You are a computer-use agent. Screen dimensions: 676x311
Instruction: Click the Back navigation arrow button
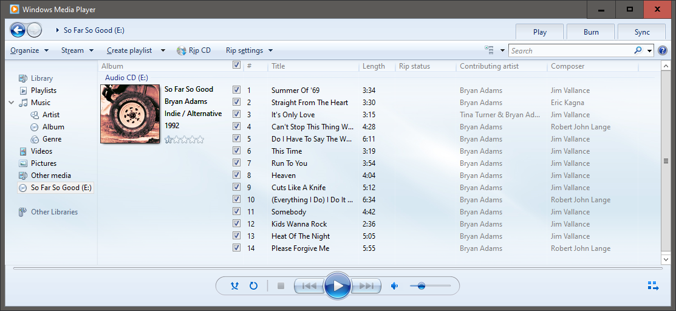click(18, 30)
